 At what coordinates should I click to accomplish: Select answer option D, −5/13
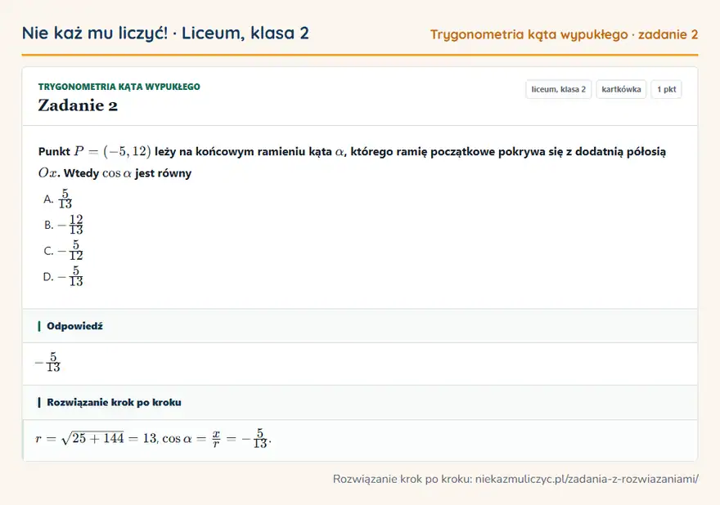[x=63, y=276]
